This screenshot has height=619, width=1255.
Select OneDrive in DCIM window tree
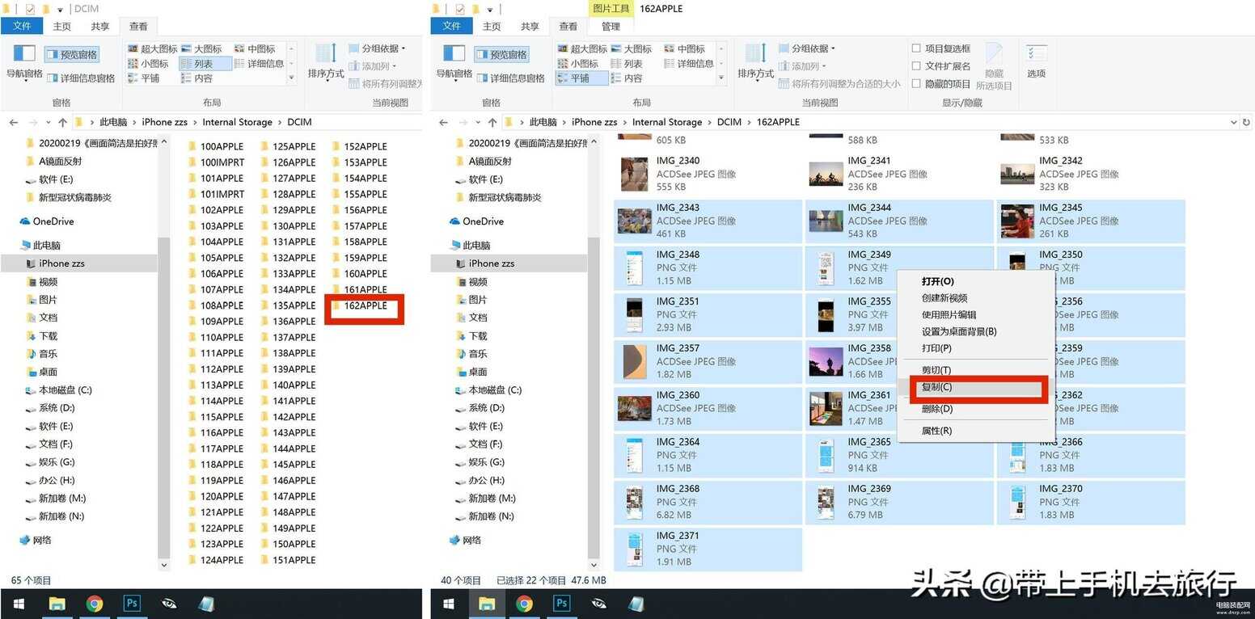point(47,221)
